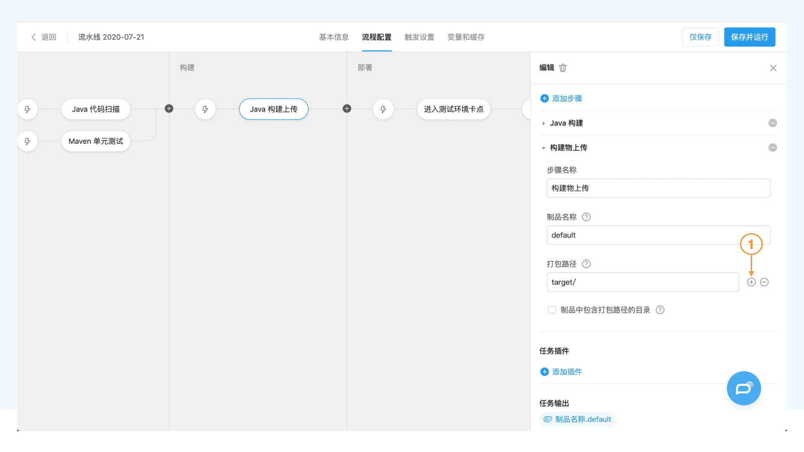Click the plus icon beside 打包路径 field
Viewport: 804px width, 452px height.
[751, 282]
